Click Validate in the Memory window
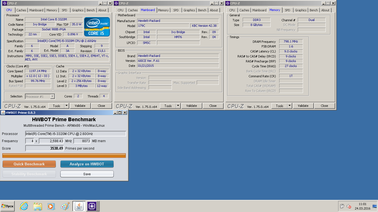The width and height of the screenshot is (378, 212). pos(303,106)
